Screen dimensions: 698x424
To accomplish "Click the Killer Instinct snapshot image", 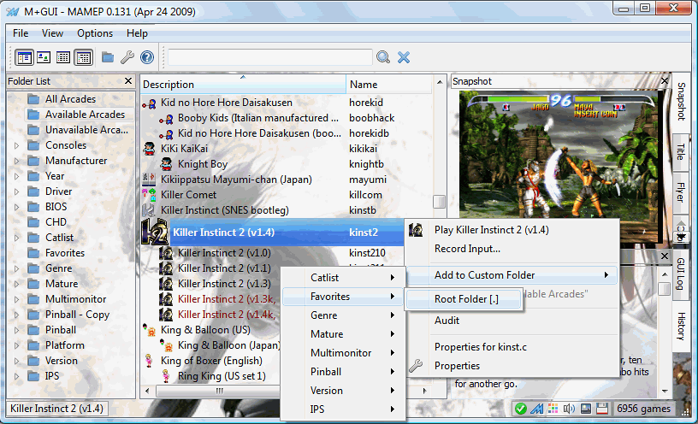I will [559, 167].
